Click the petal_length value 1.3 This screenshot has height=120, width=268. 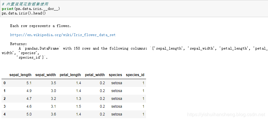[x=78, y=99]
